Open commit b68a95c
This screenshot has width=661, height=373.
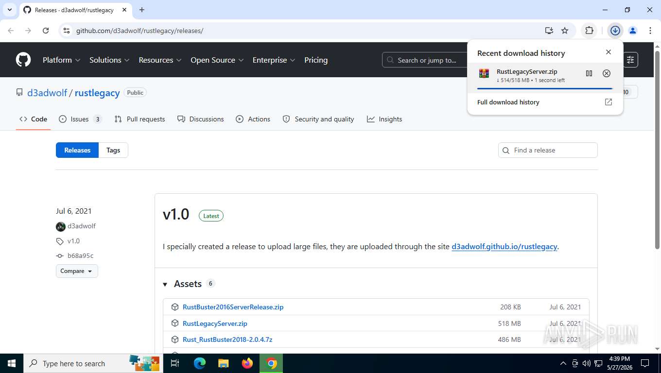[80, 255]
